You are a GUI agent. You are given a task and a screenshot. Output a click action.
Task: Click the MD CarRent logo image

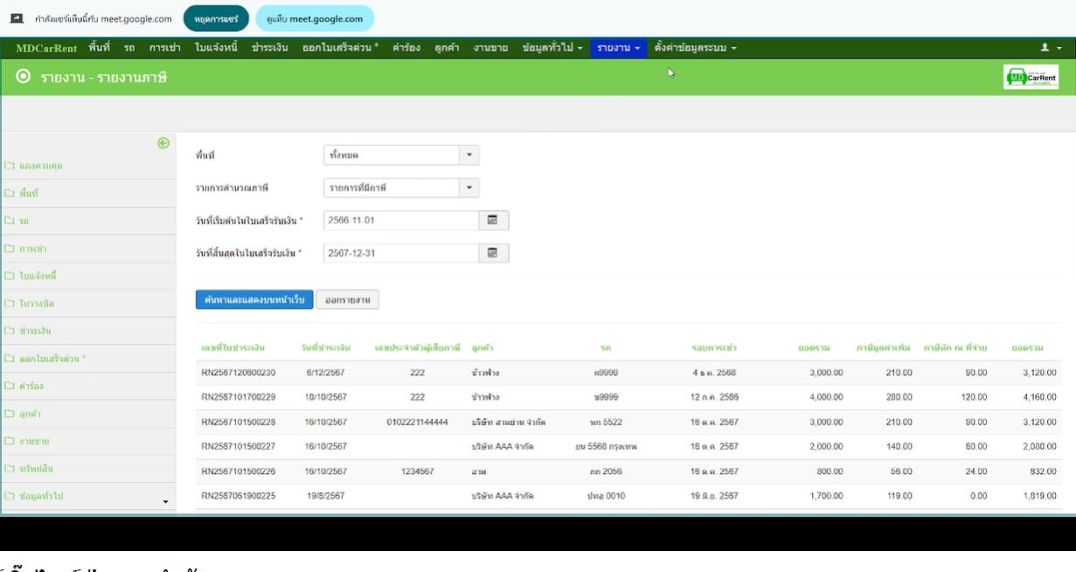click(x=1031, y=77)
